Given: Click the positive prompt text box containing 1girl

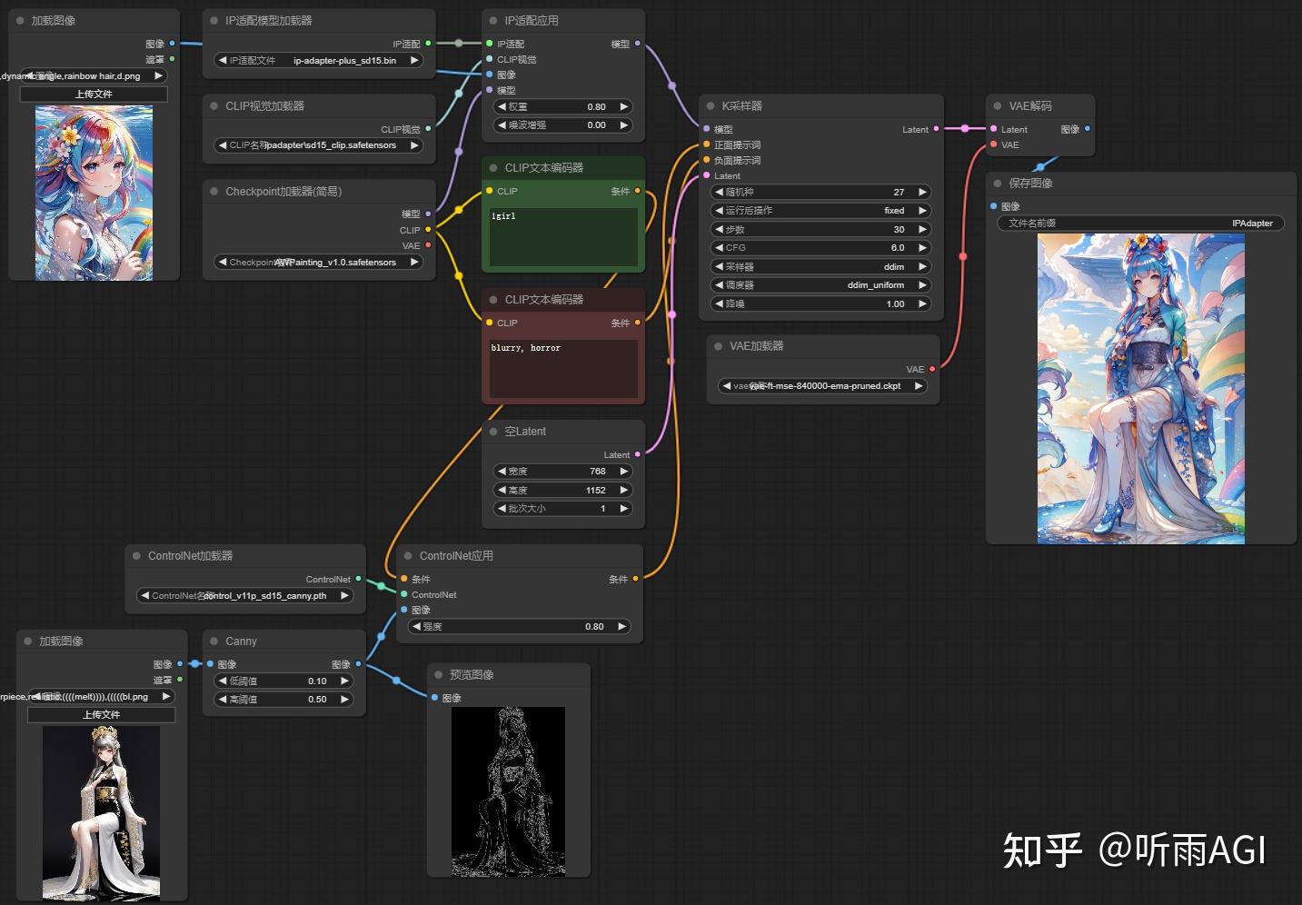Looking at the screenshot, I should pos(563,237).
